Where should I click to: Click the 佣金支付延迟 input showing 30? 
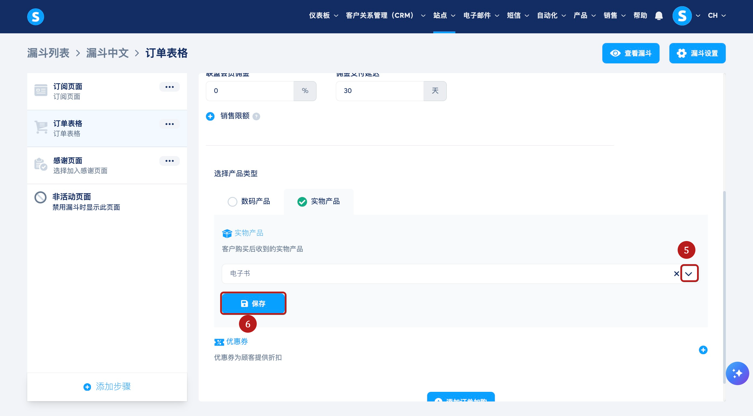[379, 91]
